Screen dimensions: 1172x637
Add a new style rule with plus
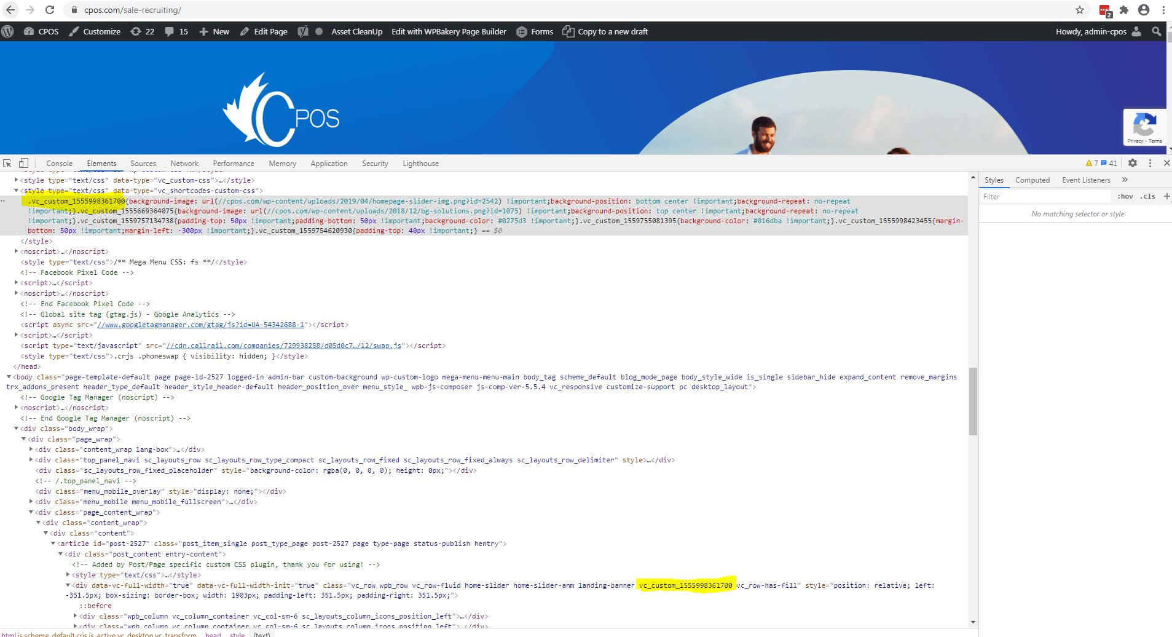tap(1166, 197)
